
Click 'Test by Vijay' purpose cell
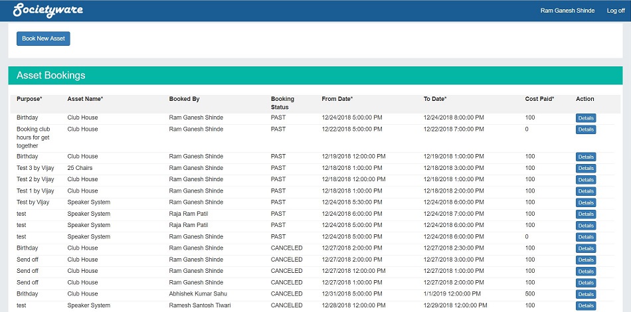point(33,202)
